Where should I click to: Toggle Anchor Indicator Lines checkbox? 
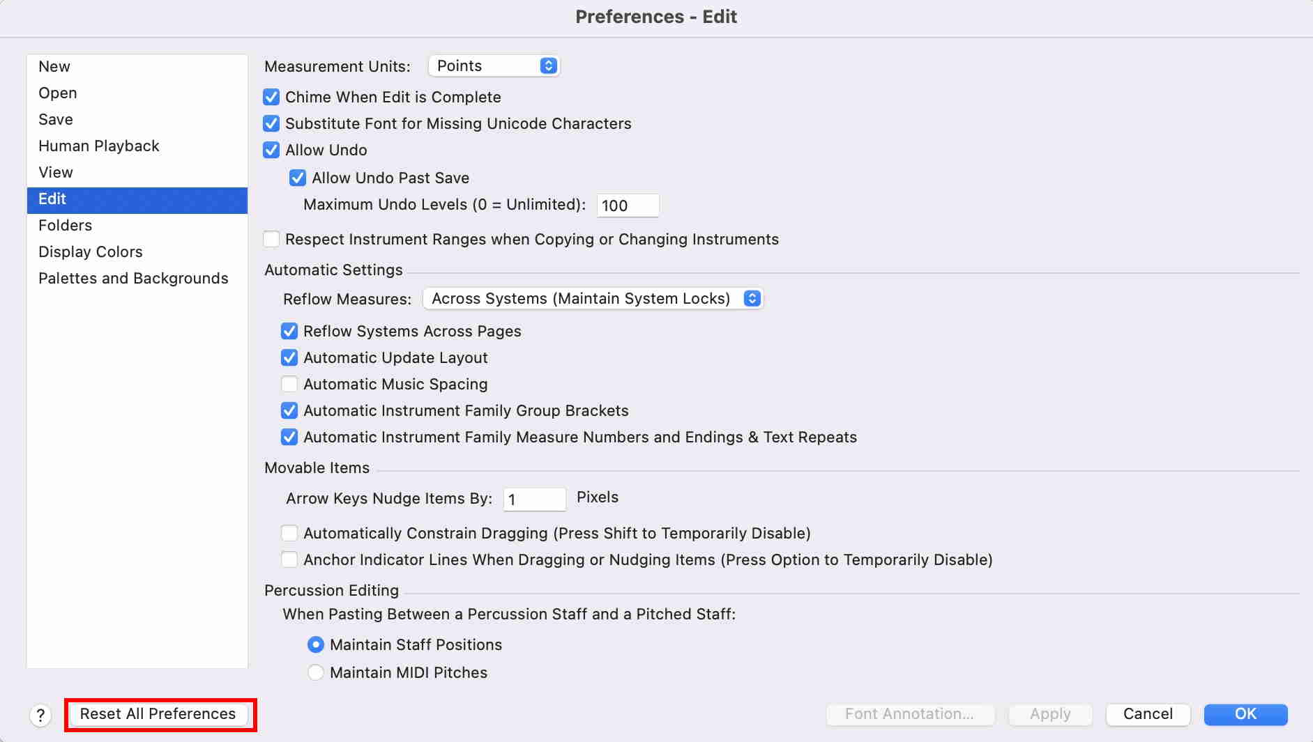tap(289, 559)
